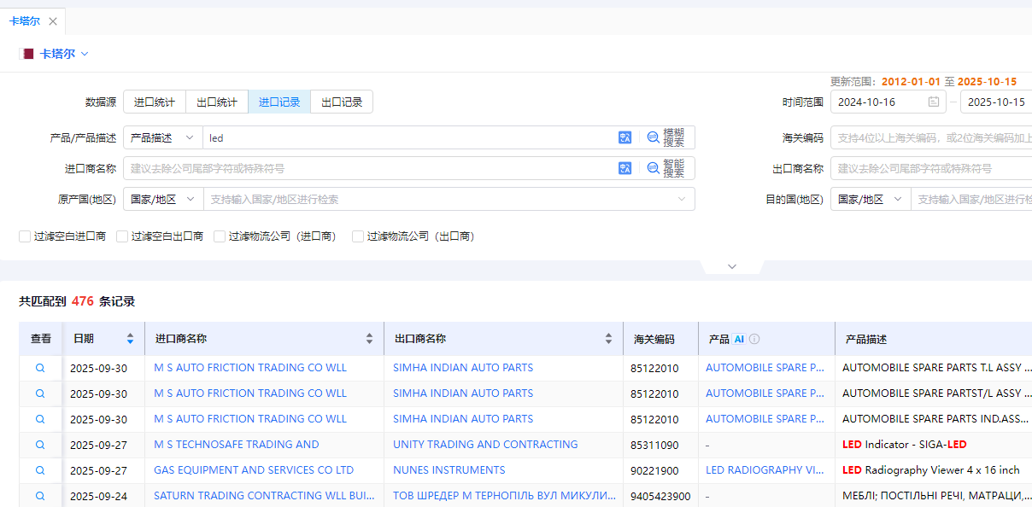Open the calendar icon in the 2024-10-16 date field

click(x=933, y=101)
